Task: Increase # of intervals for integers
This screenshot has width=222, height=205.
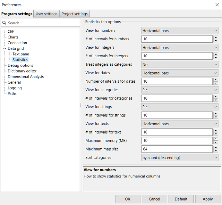Action: tap(216, 54)
